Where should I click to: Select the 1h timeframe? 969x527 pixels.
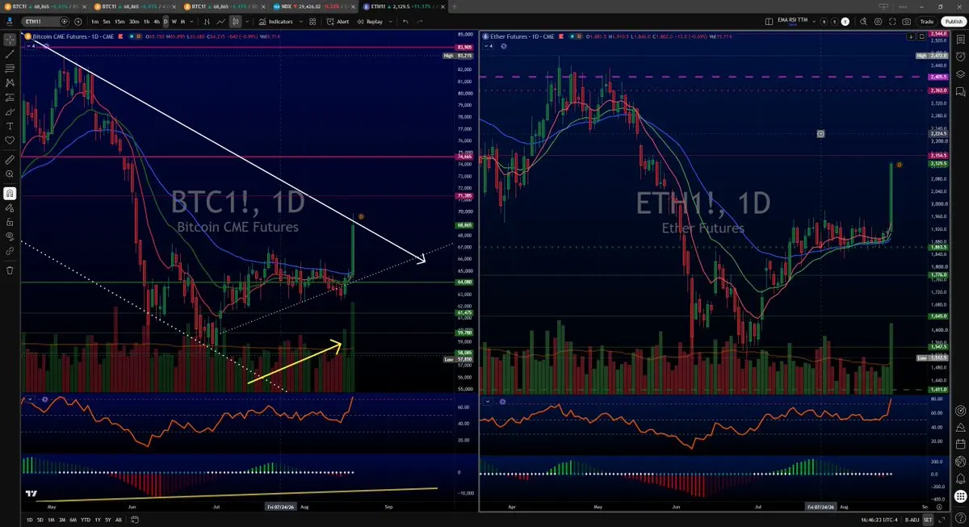pyautogui.click(x=146, y=21)
